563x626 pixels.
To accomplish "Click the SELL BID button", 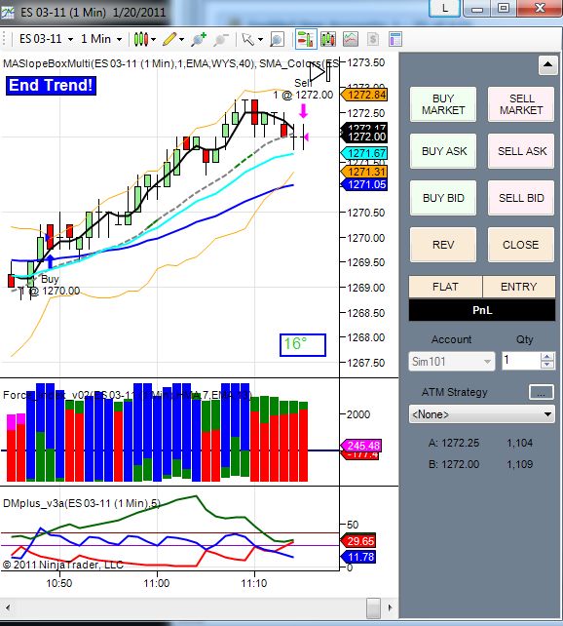I will (521, 198).
